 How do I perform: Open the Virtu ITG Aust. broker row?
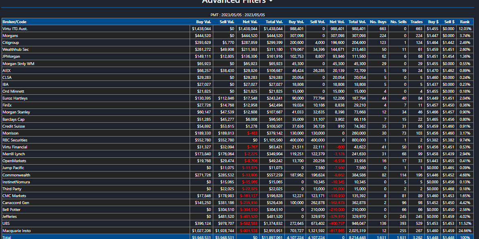[x=237, y=29]
